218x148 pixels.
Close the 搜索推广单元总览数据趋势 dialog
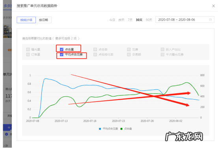tap(213, 6)
